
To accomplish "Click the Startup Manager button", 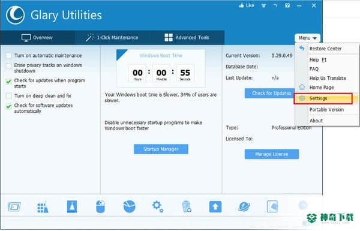I will pyautogui.click(x=161, y=149).
